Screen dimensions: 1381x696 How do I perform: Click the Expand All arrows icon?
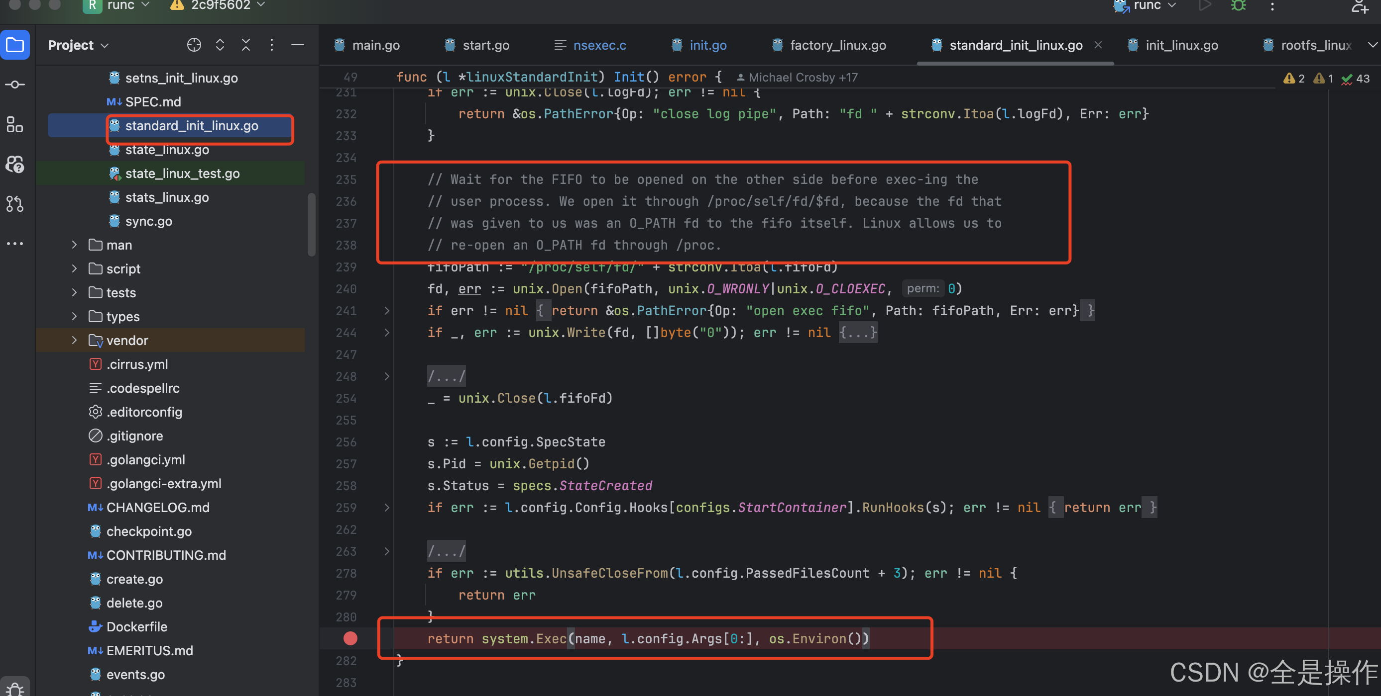[220, 45]
